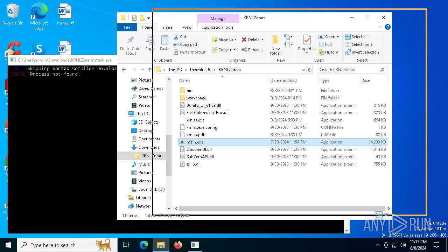Click the Edit button in Open group
448x252 pixels.
325,44
